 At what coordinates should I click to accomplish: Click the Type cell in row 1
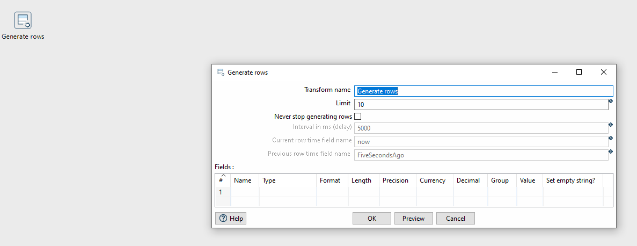tap(288, 192)
